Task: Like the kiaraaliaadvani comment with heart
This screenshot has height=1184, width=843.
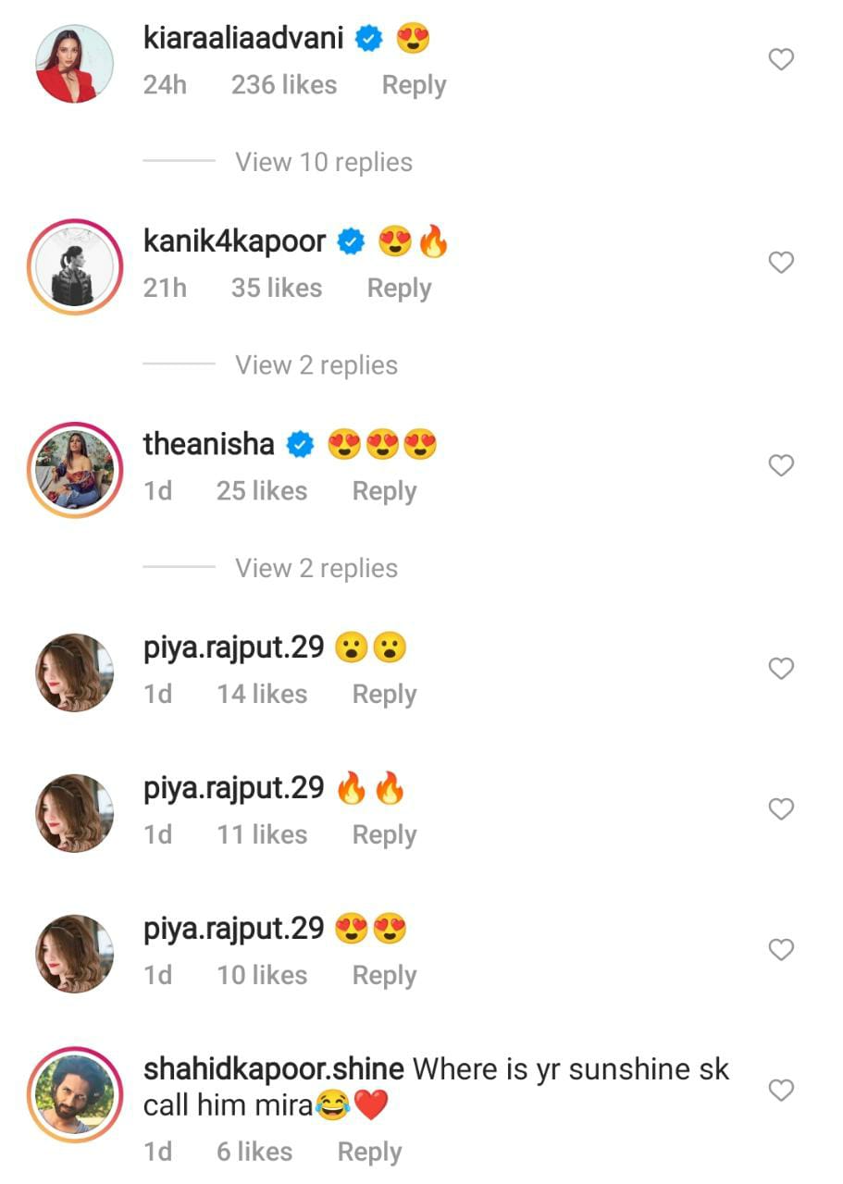Action: coord(781,60)
